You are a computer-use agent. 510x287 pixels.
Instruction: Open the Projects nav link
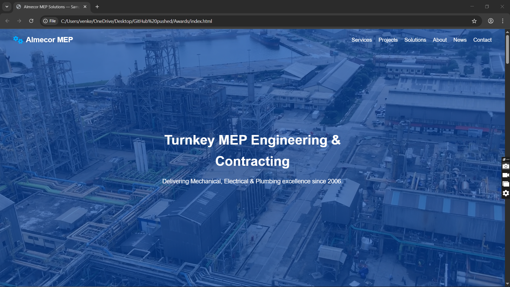[388, 40]
